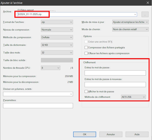Screen dimensions: 152x140
Task: Expand the Niveau de compression dropdown
Action: 57,30
